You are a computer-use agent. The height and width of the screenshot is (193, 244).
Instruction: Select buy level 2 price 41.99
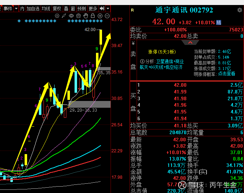coord(180,92)
